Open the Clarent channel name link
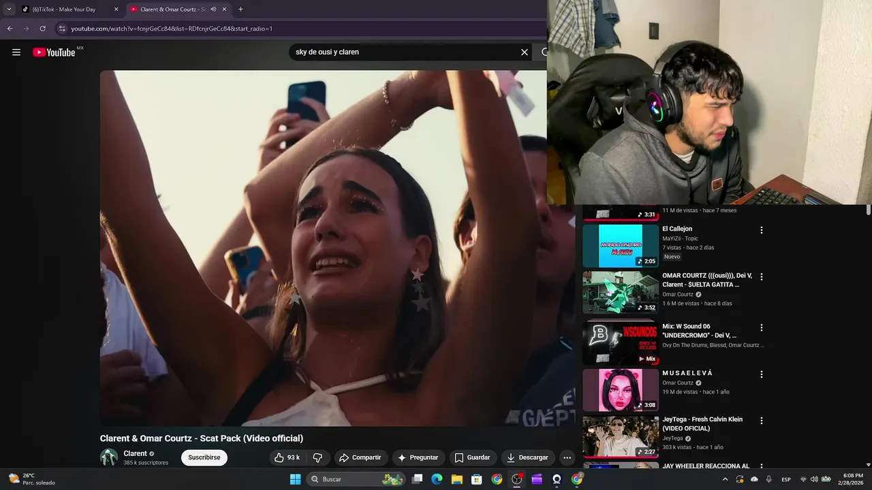 pos(135,453)
